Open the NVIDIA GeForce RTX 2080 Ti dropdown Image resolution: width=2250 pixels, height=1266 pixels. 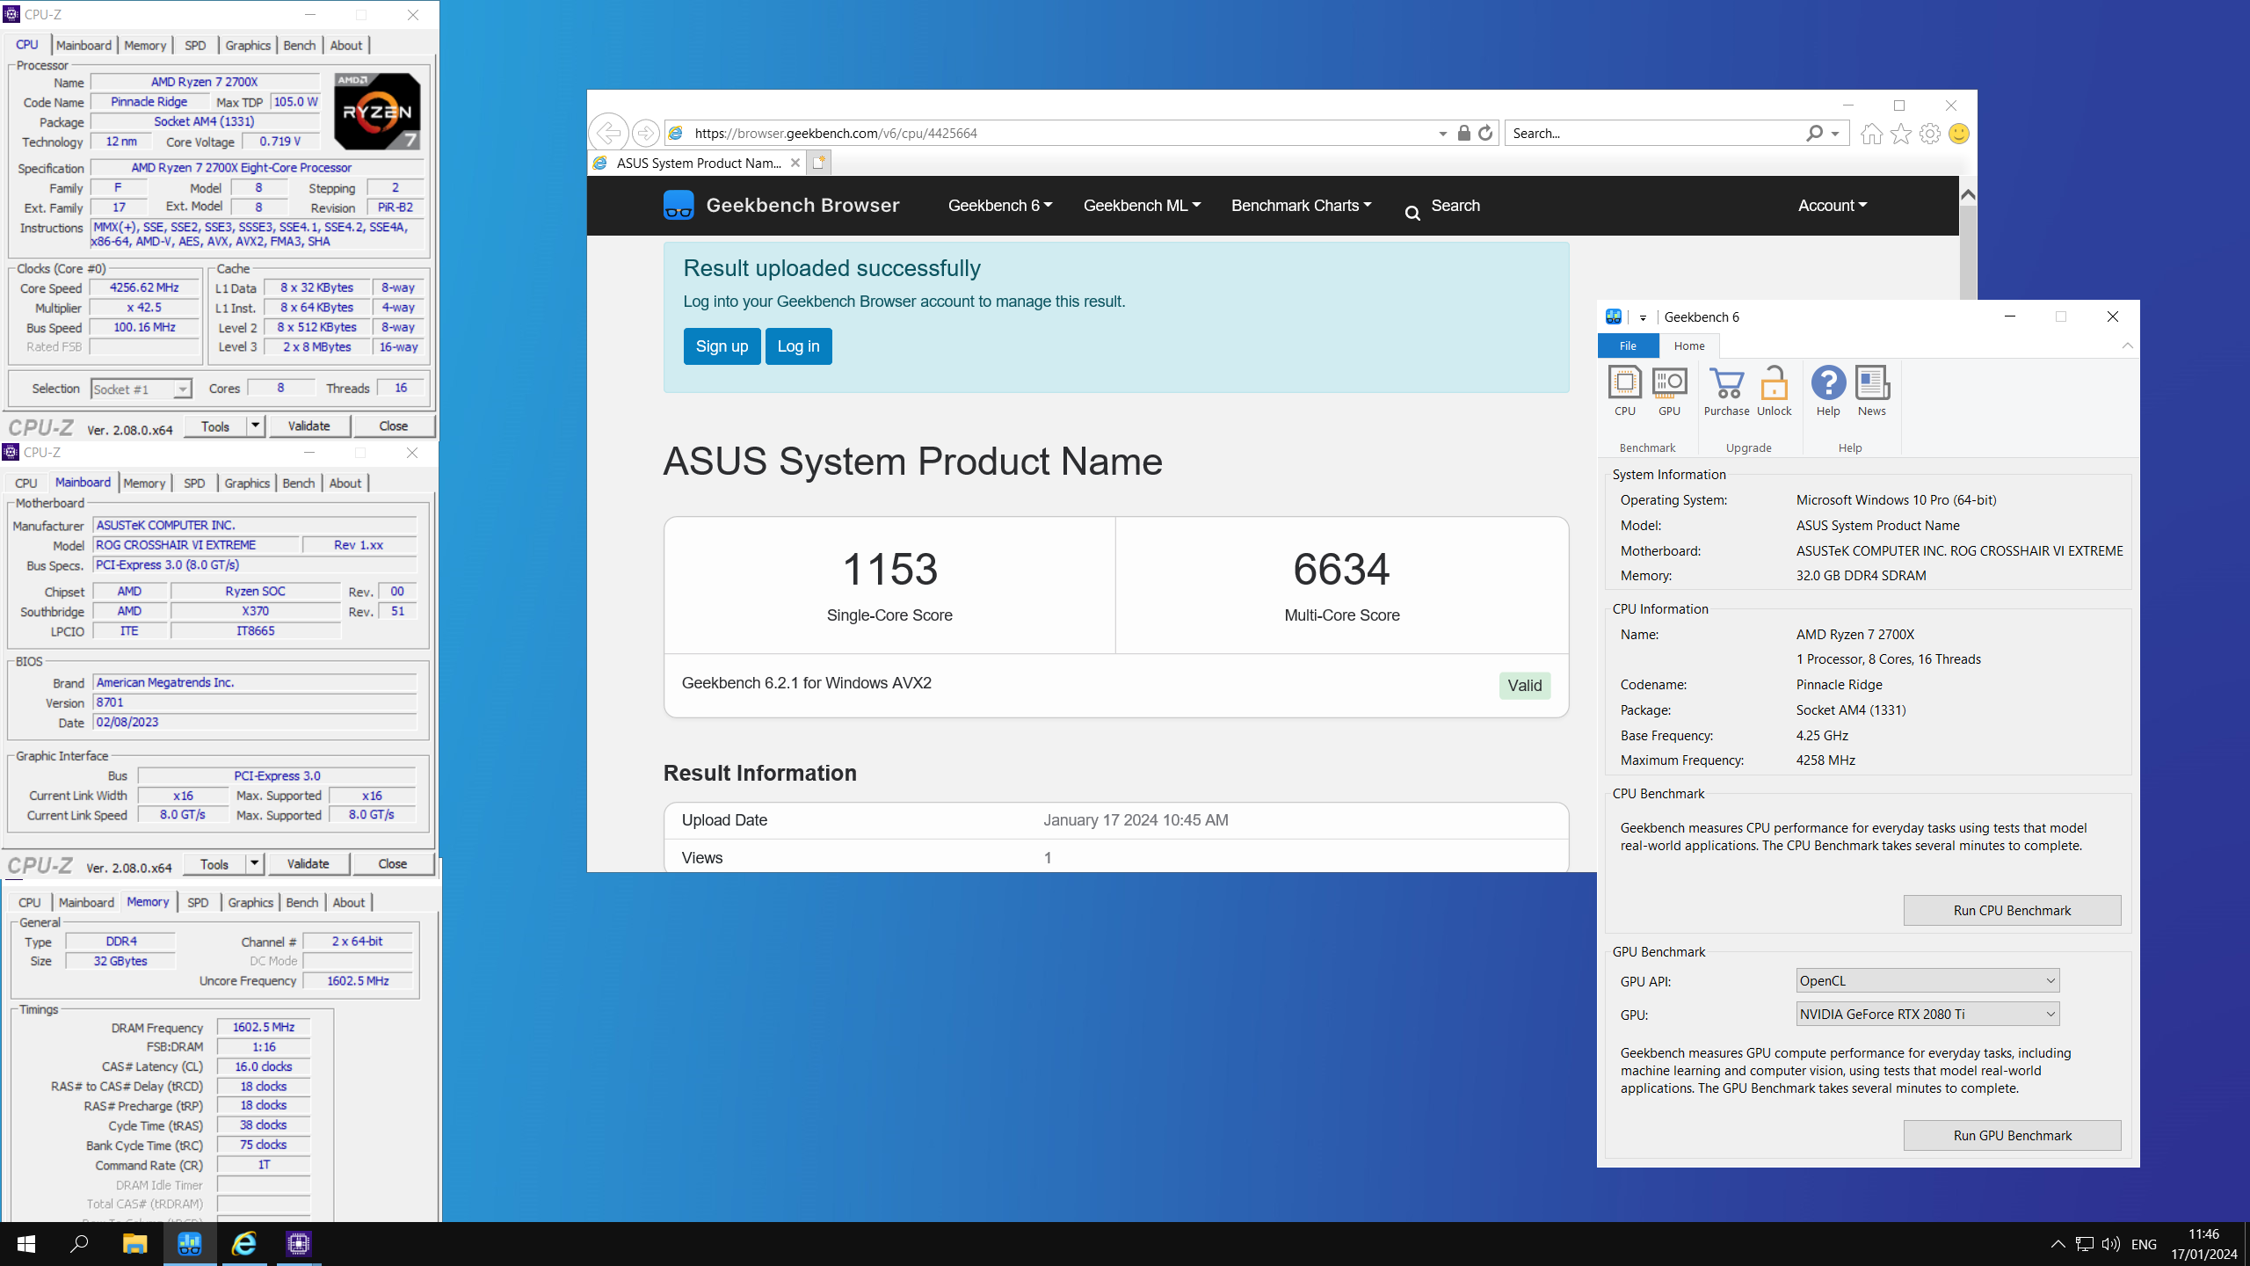point(1927,1014)
